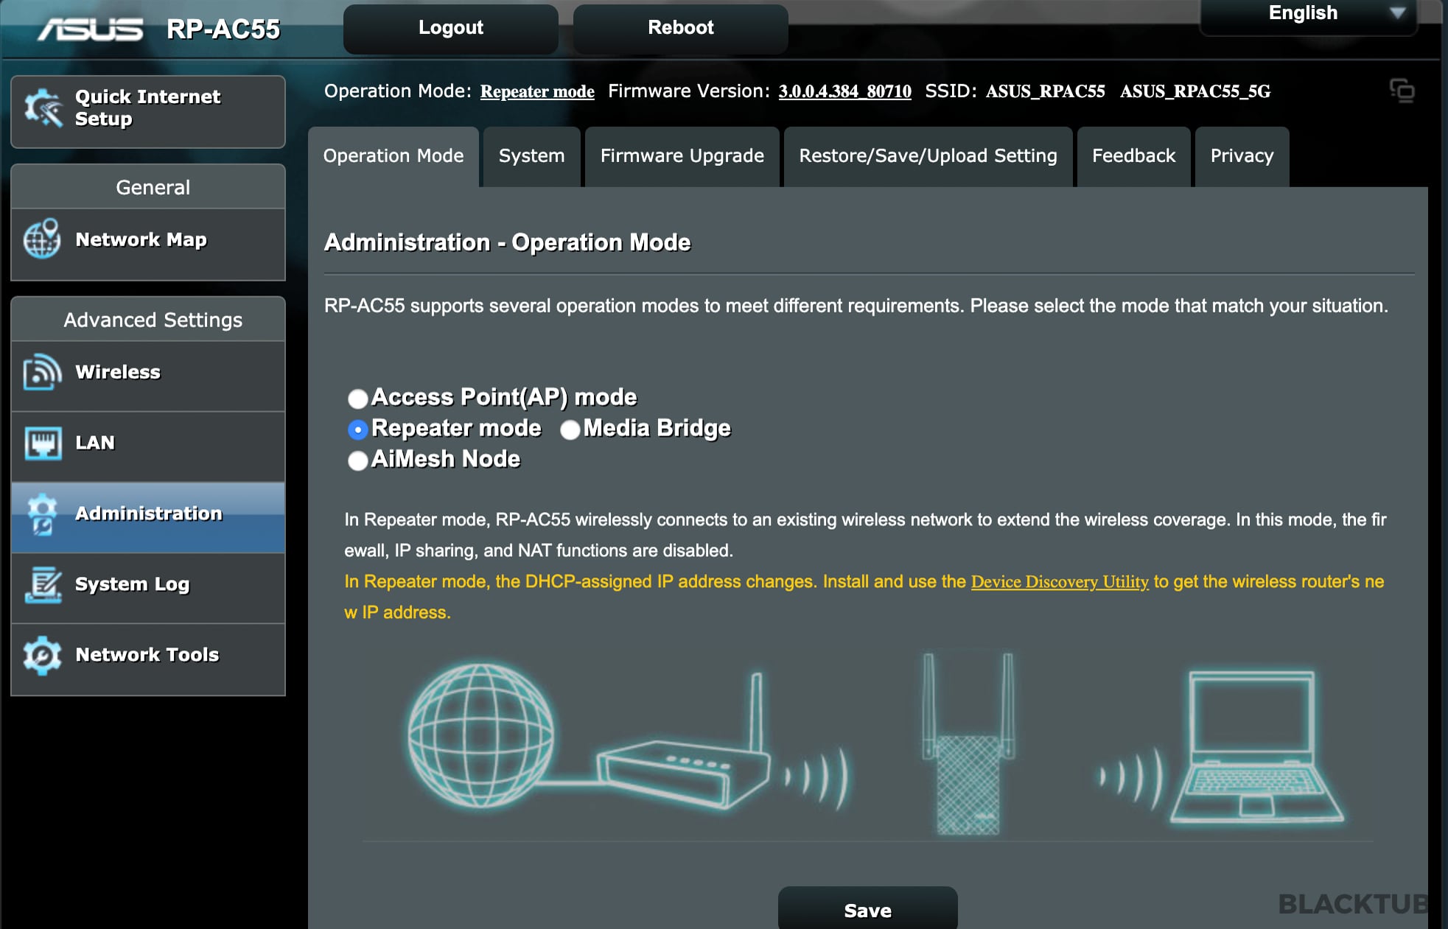
Task: Click the Save button
Action: point(867,910)
